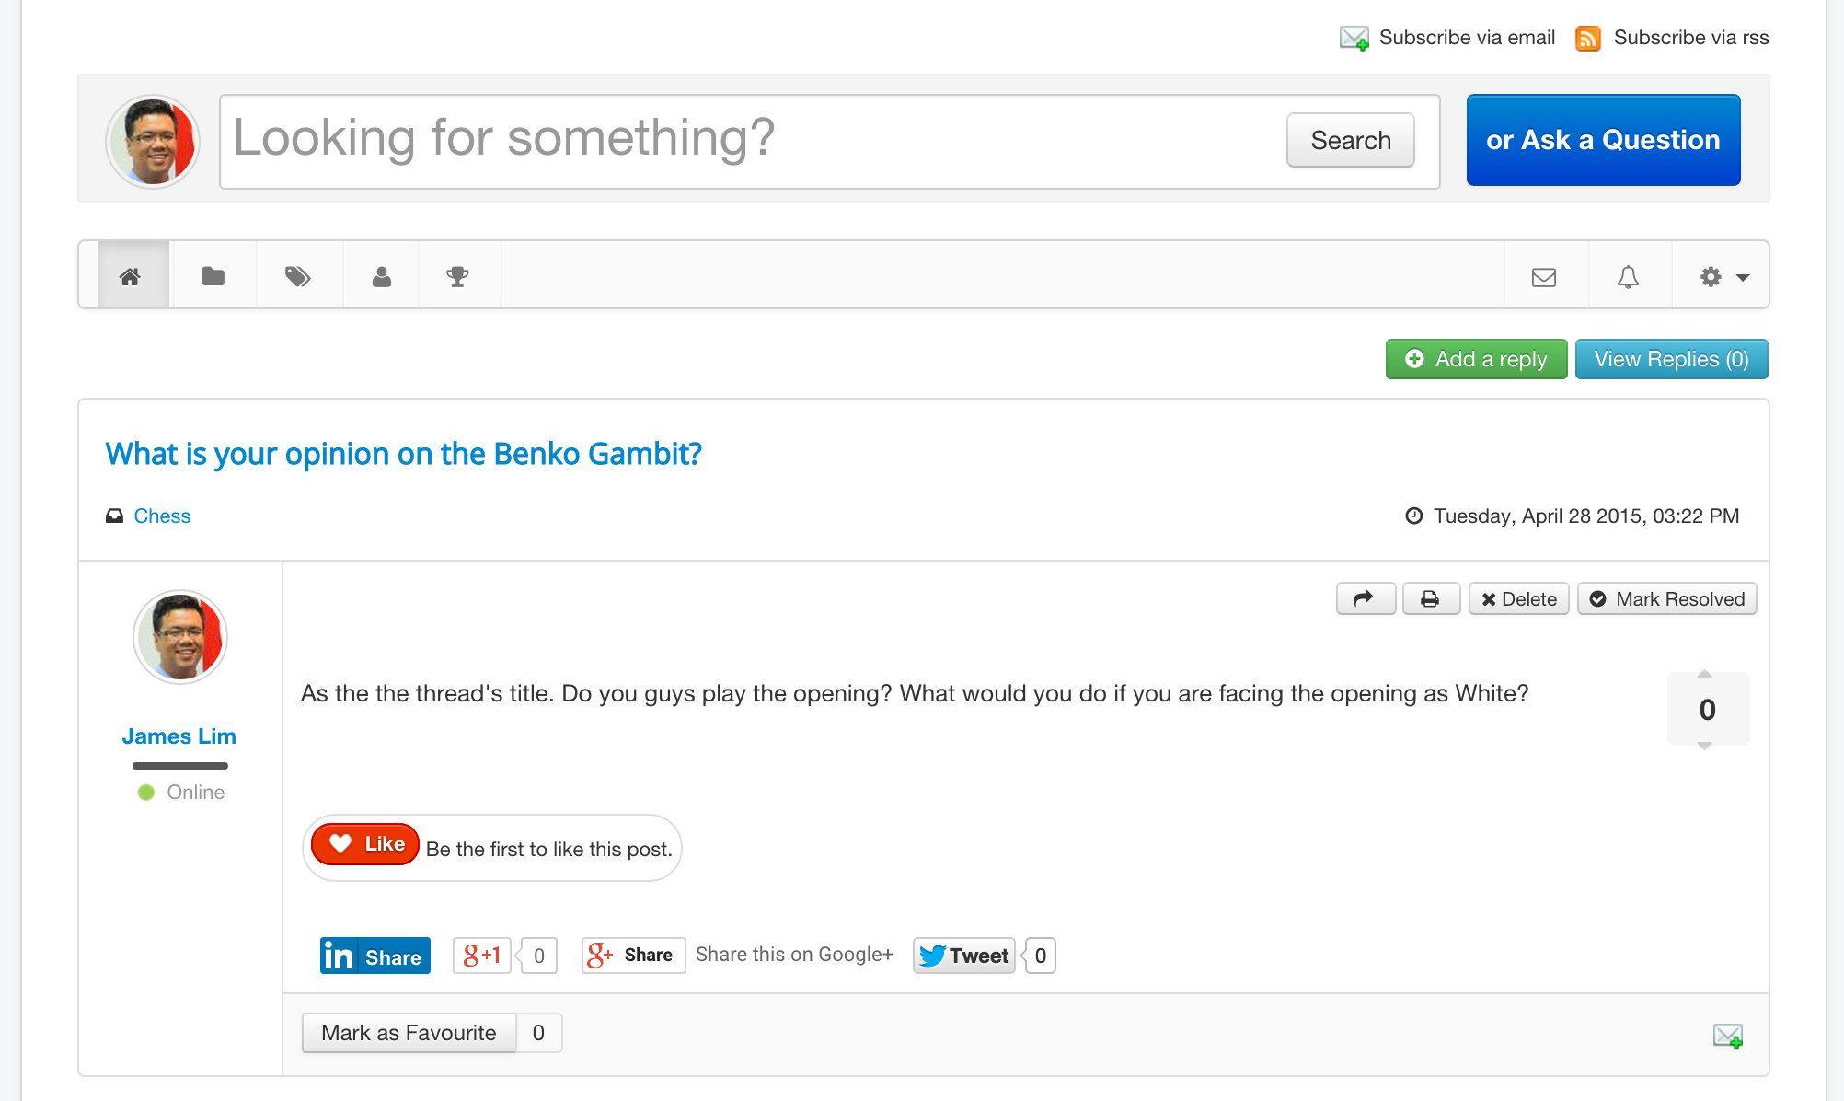Open the home icon in navigation bar
Image resolution: width=1844 pixels, height=1101 pixels.
click(131, 276)
